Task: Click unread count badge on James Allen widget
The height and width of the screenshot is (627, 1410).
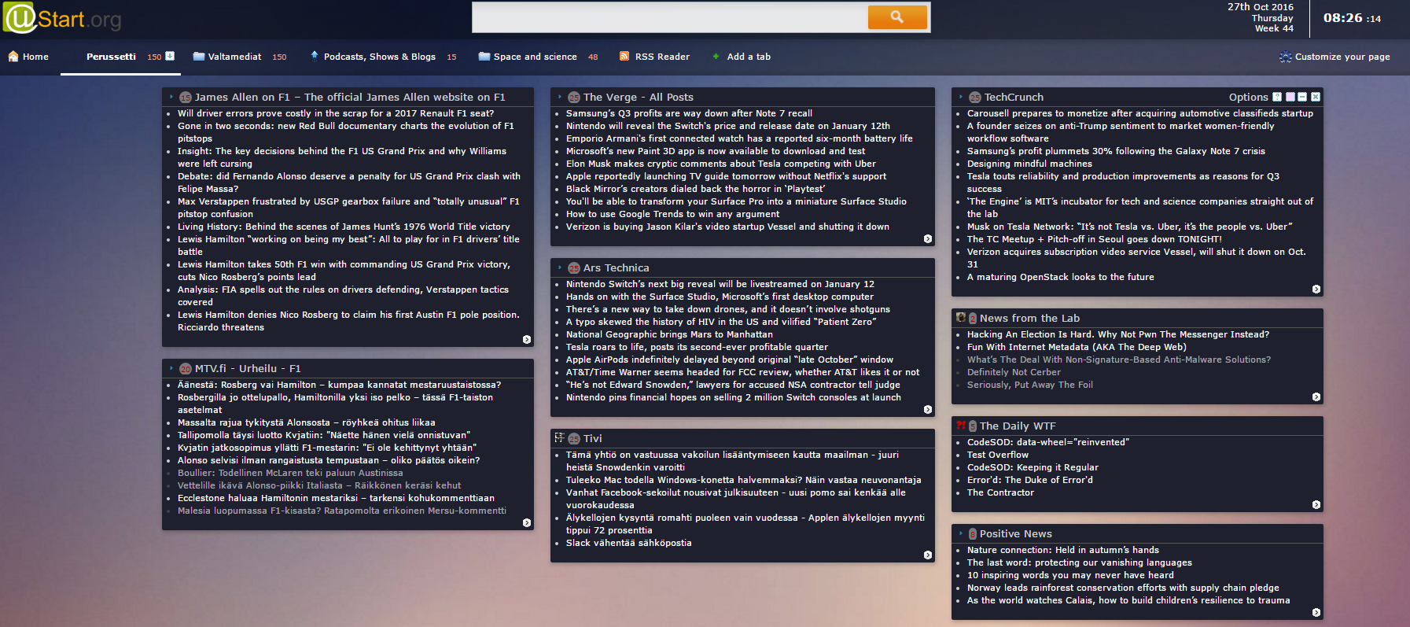Action: pyautogui.click(x=186, y=98)
